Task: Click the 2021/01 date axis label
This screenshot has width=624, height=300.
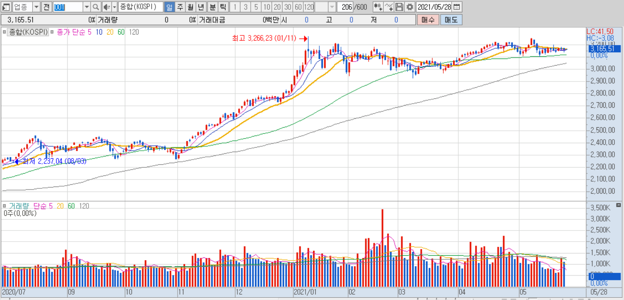Action: (x=305, y=292)
